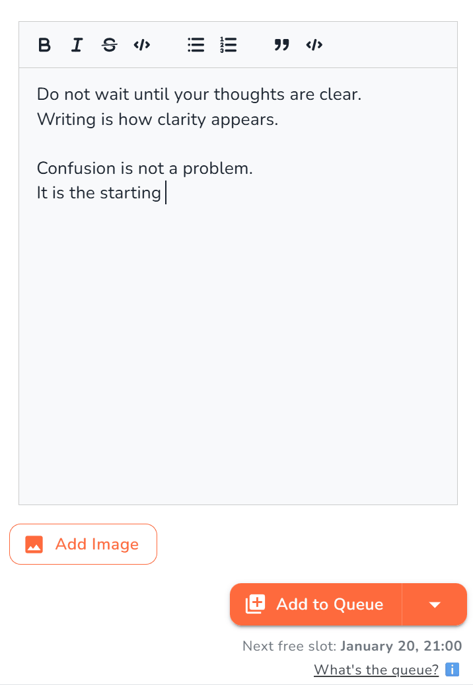This screenshot has width=473, height=685.
Task: Insert a numbered list
Action: pyautogui.click(x=228, y=45)
